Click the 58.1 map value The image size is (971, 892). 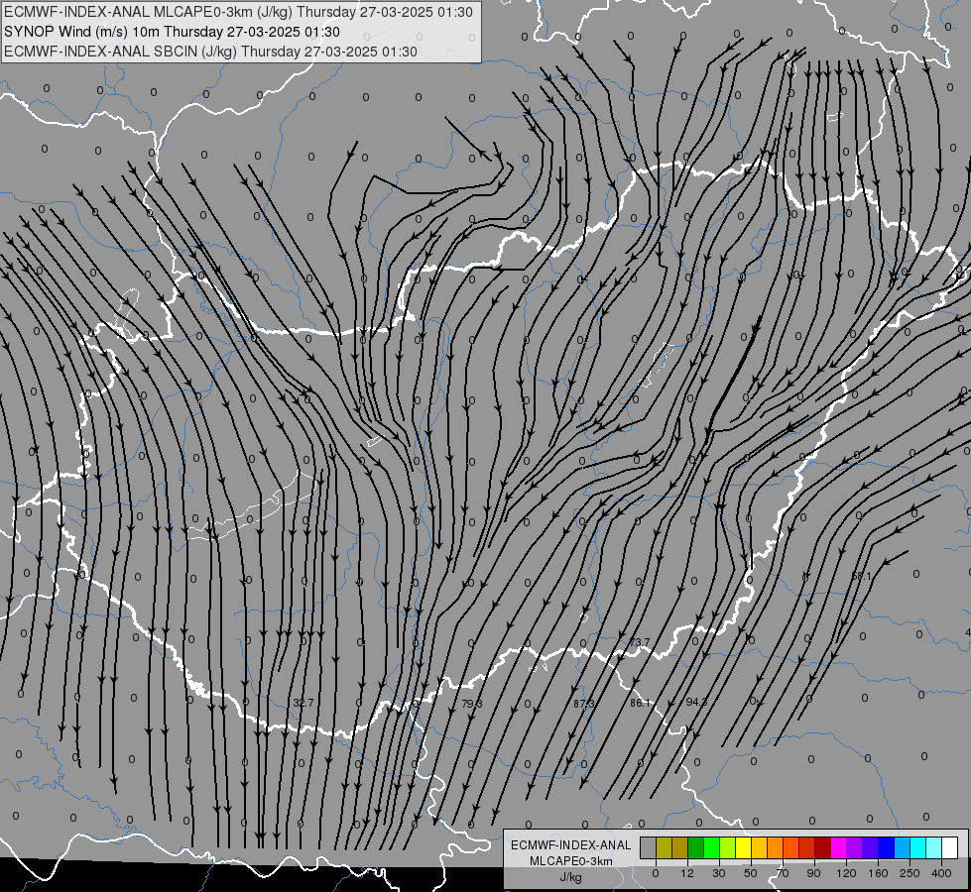tap(861, 576)
